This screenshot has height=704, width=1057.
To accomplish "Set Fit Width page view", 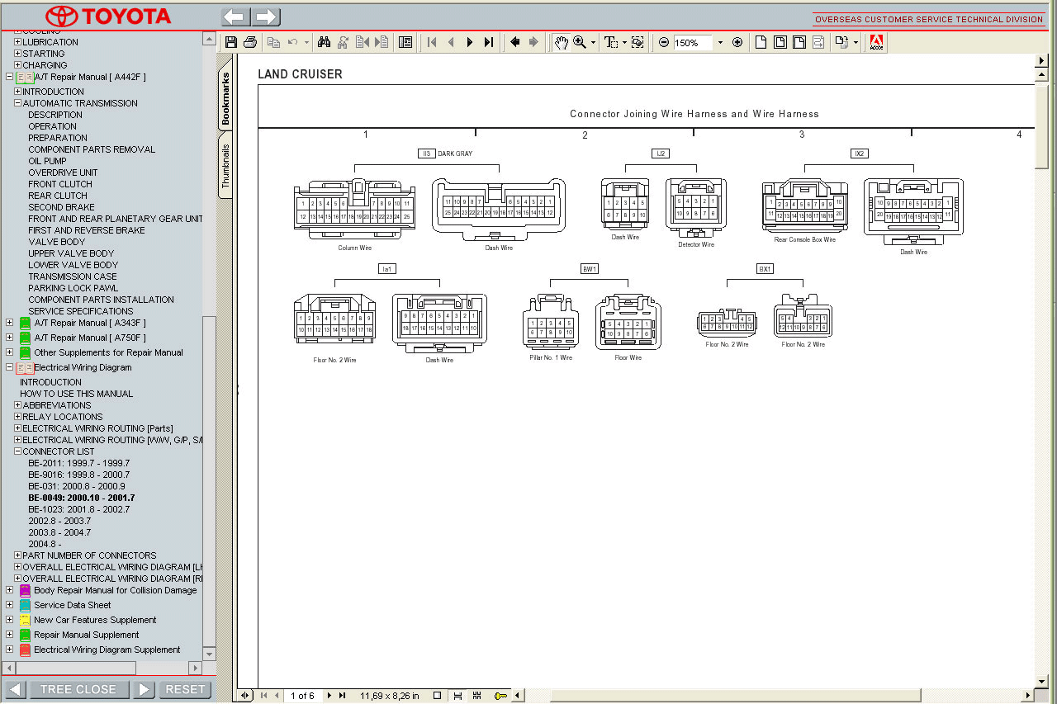I will click(799, 42).
